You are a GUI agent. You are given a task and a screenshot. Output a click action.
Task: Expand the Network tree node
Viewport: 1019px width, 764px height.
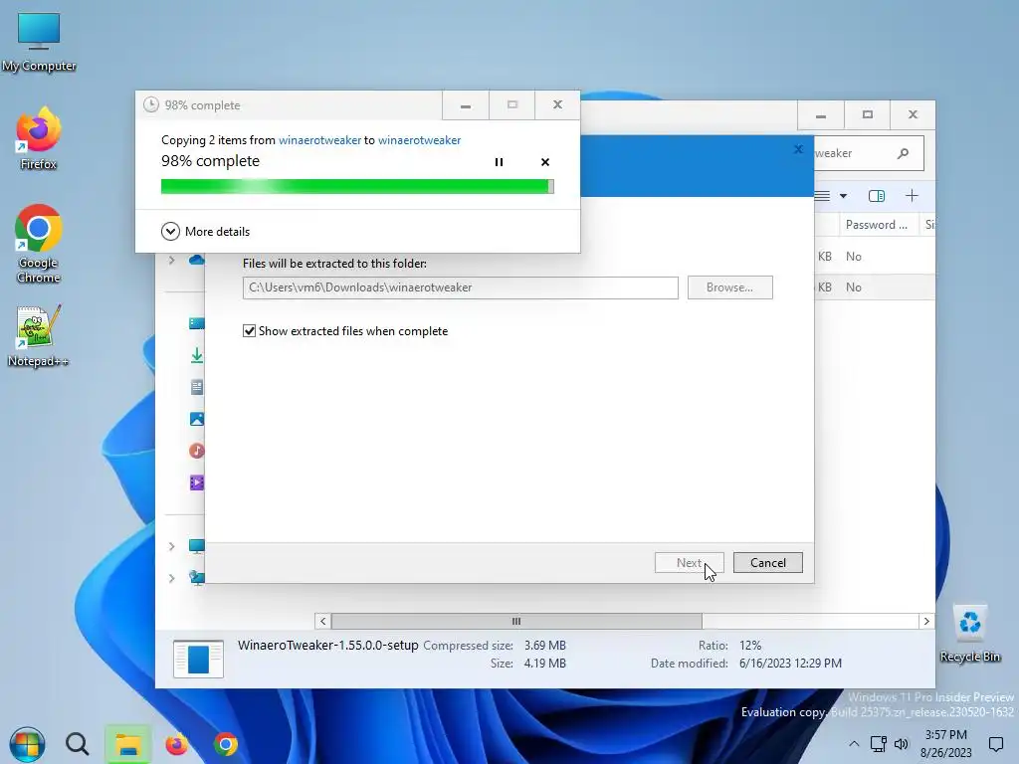(x=171, y=578)
